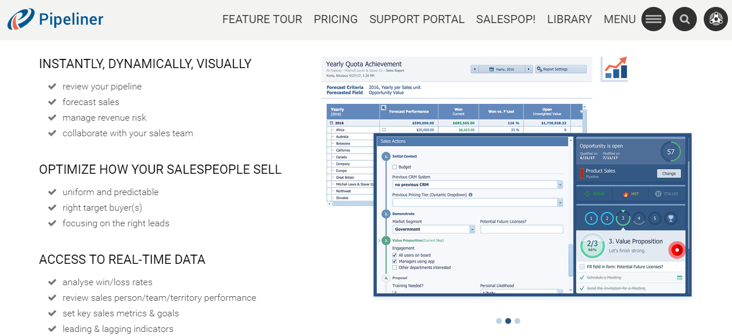Click the info icon beside Previous Pricing Tier
The width and height of the screenshot is (732, 336).
coord(471,195)
